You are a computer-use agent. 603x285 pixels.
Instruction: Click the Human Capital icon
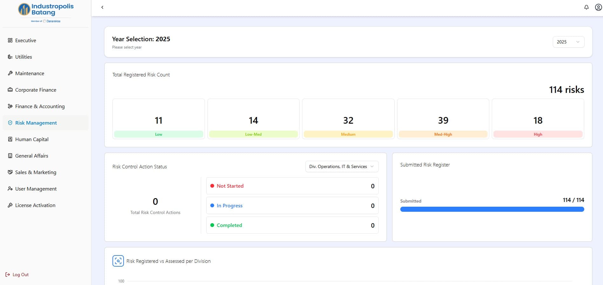pos(10,139)
